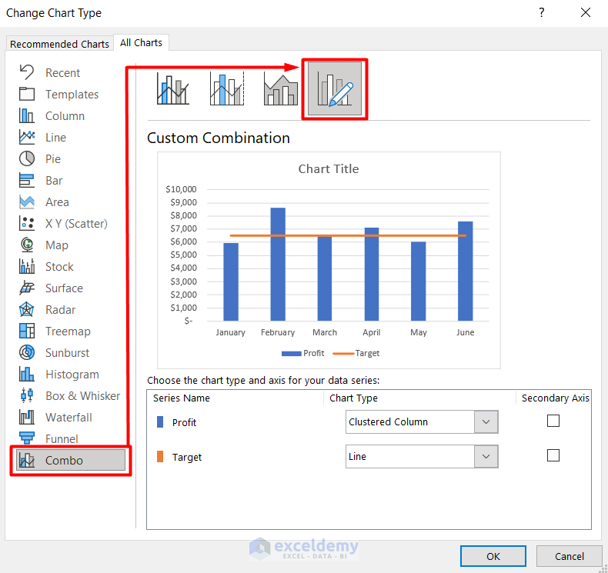608x573 pixels.
Task: Click the Target series name
Action: click(x=187, y=457)
